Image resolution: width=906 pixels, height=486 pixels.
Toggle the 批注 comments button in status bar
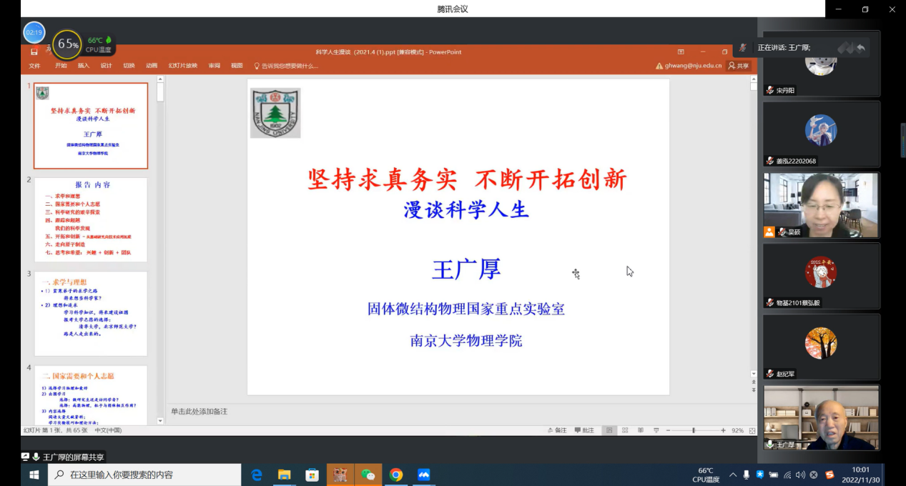point(584,430)
